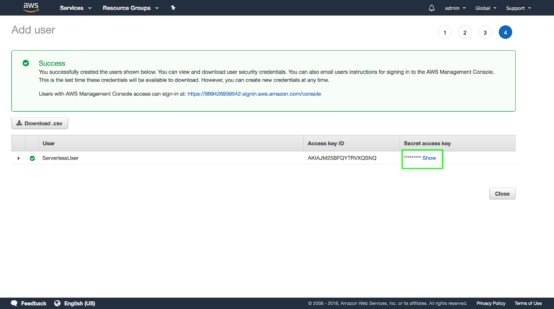
Task: Click the globe language icon
Action: (57, 303)
